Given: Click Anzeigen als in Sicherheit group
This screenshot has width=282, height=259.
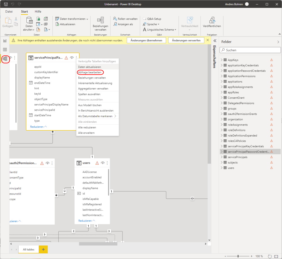Looking at the screenshot, I should (x=123, y=24).
